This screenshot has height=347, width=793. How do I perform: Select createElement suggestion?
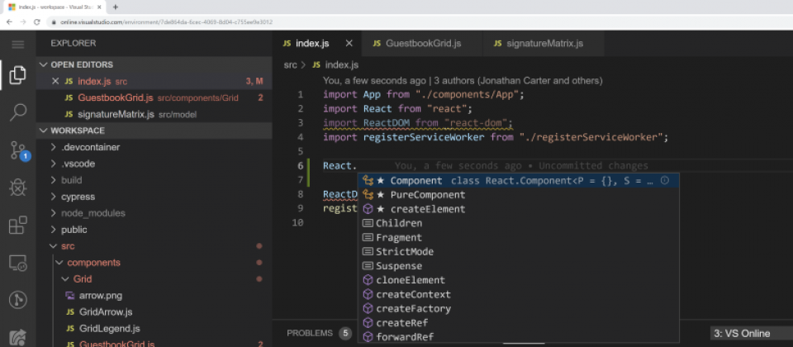pos(519,209)
